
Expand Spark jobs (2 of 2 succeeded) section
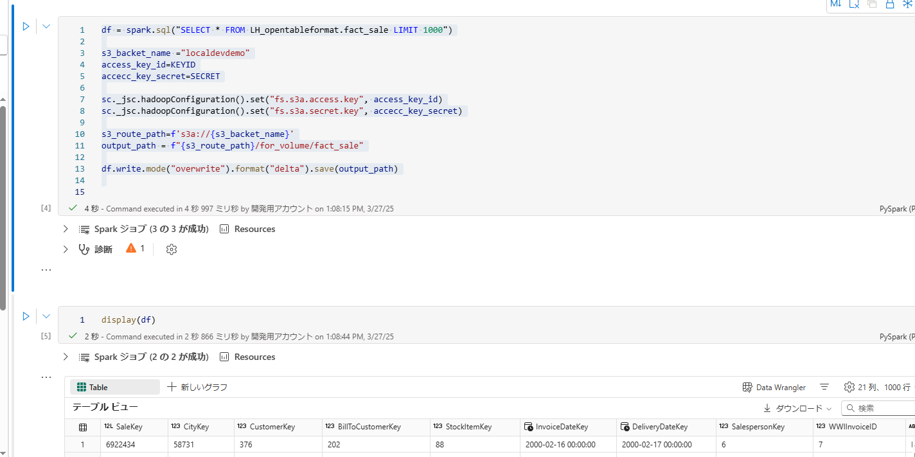click(66, 357)
